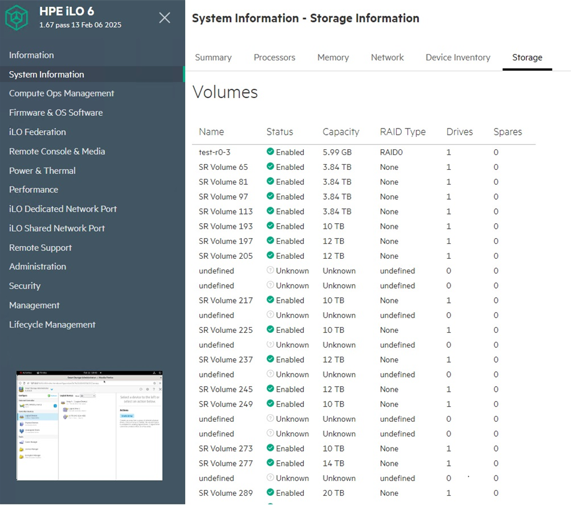Go to Remote Support

41,248
